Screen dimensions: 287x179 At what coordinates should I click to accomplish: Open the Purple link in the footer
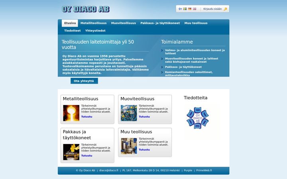pyautogui.click(x=188, y=170)
